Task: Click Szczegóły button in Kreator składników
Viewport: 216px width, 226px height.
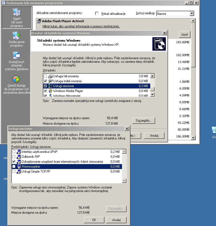Action: (x=144, y=121)
